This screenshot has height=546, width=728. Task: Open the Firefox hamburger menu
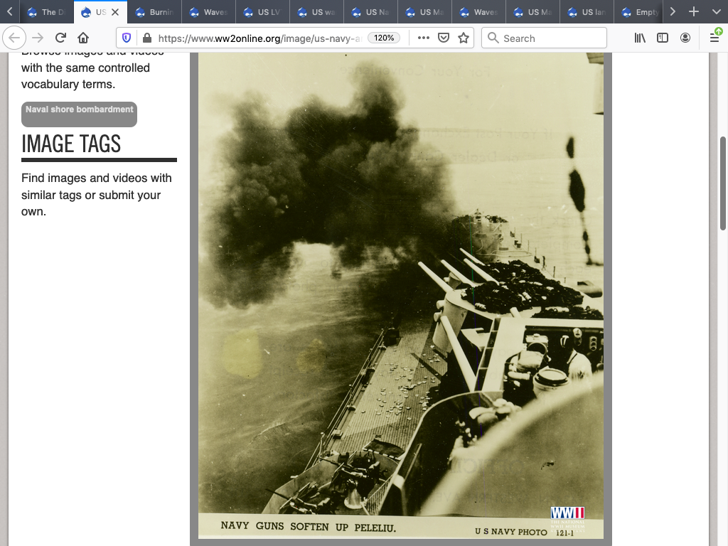tap(714, 38)
